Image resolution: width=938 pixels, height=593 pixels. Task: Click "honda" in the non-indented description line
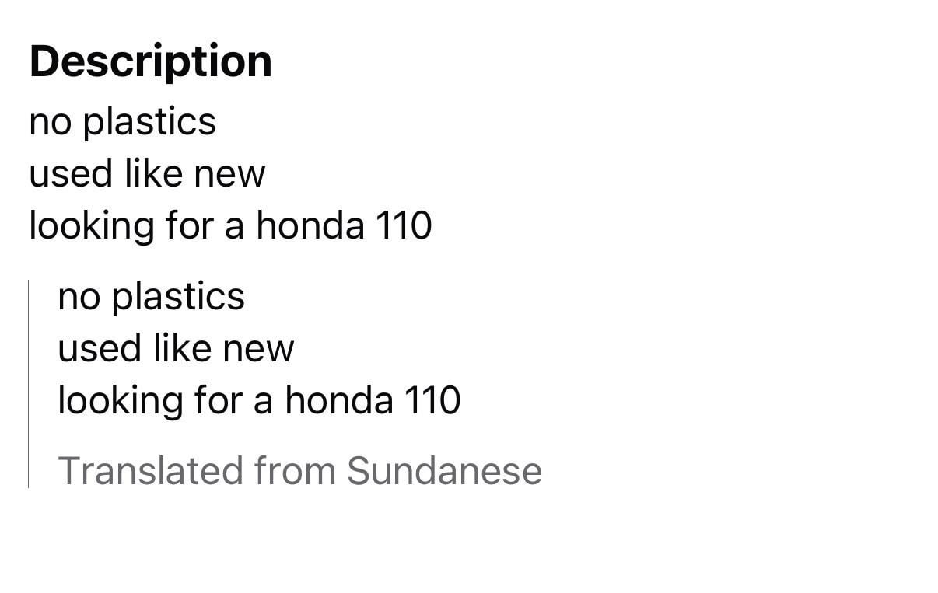(310, 225)
